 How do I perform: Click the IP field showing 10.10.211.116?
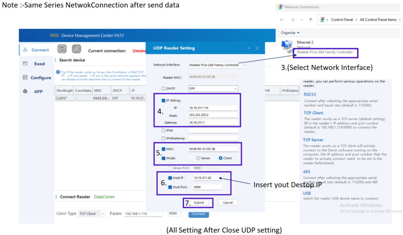pos(213,108)
